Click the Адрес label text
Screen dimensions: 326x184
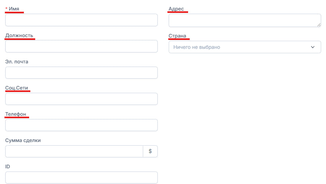176,8
